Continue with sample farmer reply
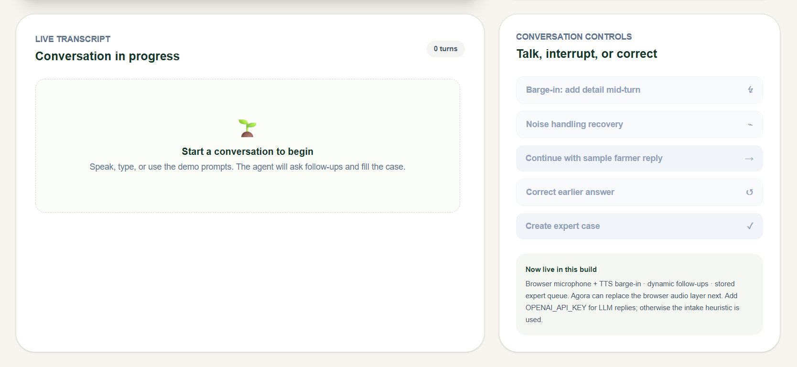This screenshot has height=367, width=797. [x=639, y=158]
